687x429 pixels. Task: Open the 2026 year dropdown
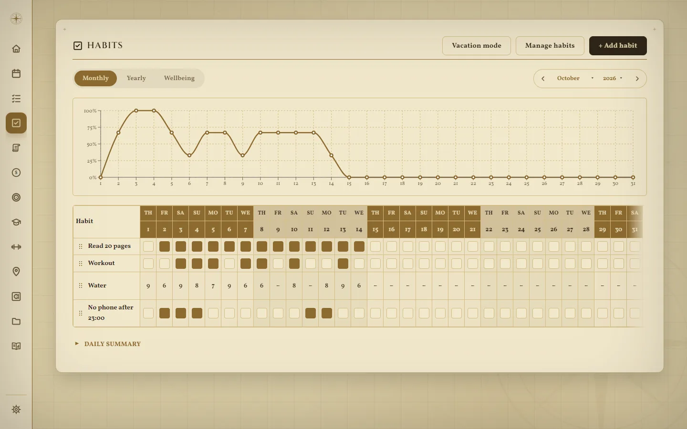pos(613,78)
